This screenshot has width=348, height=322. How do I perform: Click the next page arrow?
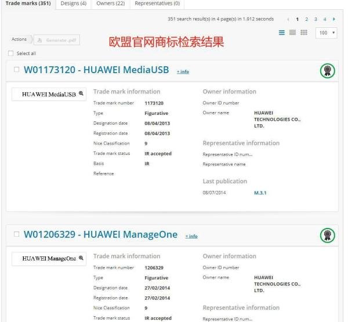(x=333, y=19)
